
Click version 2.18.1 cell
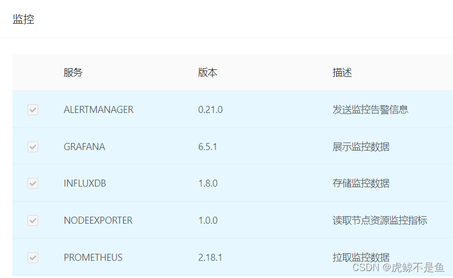[x=210, y=258]
